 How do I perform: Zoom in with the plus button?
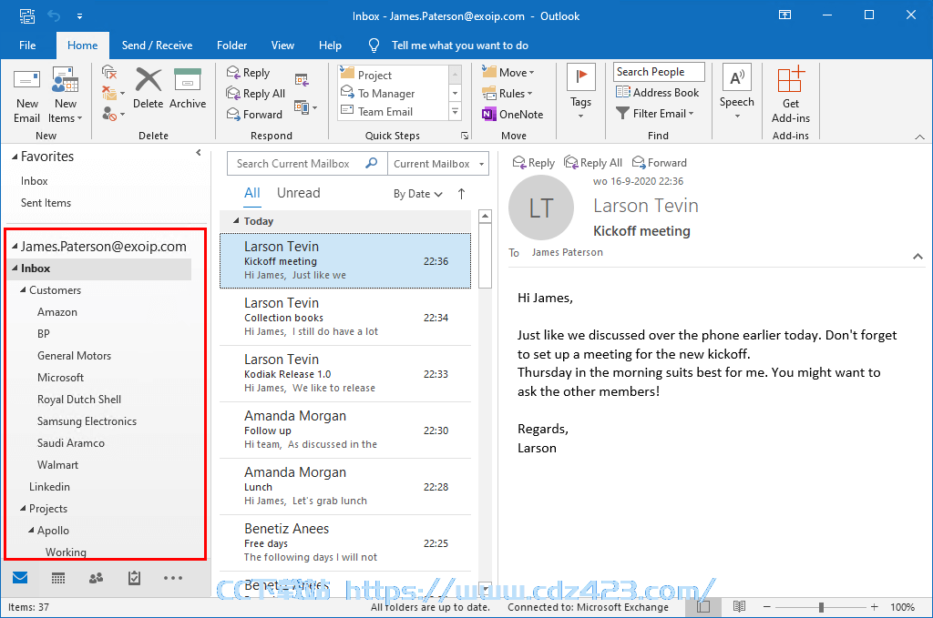coord(874,607)
